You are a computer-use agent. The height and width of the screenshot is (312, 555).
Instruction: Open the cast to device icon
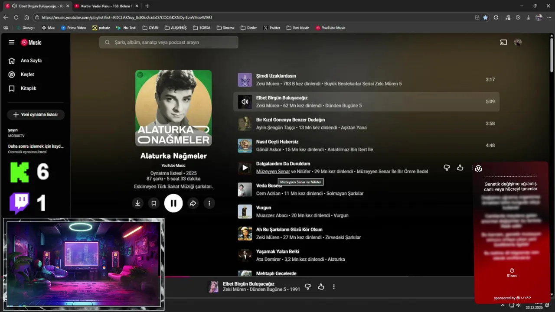pos(503,42)
